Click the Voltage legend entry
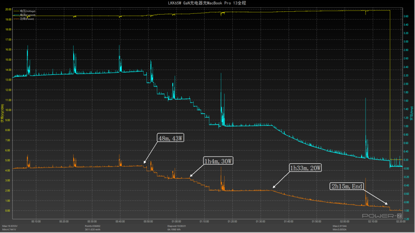This screenshot has height=233, width=415. tap(24, 11)
